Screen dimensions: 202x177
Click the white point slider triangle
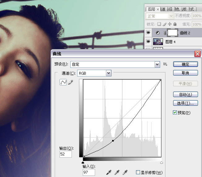point(161,162)
